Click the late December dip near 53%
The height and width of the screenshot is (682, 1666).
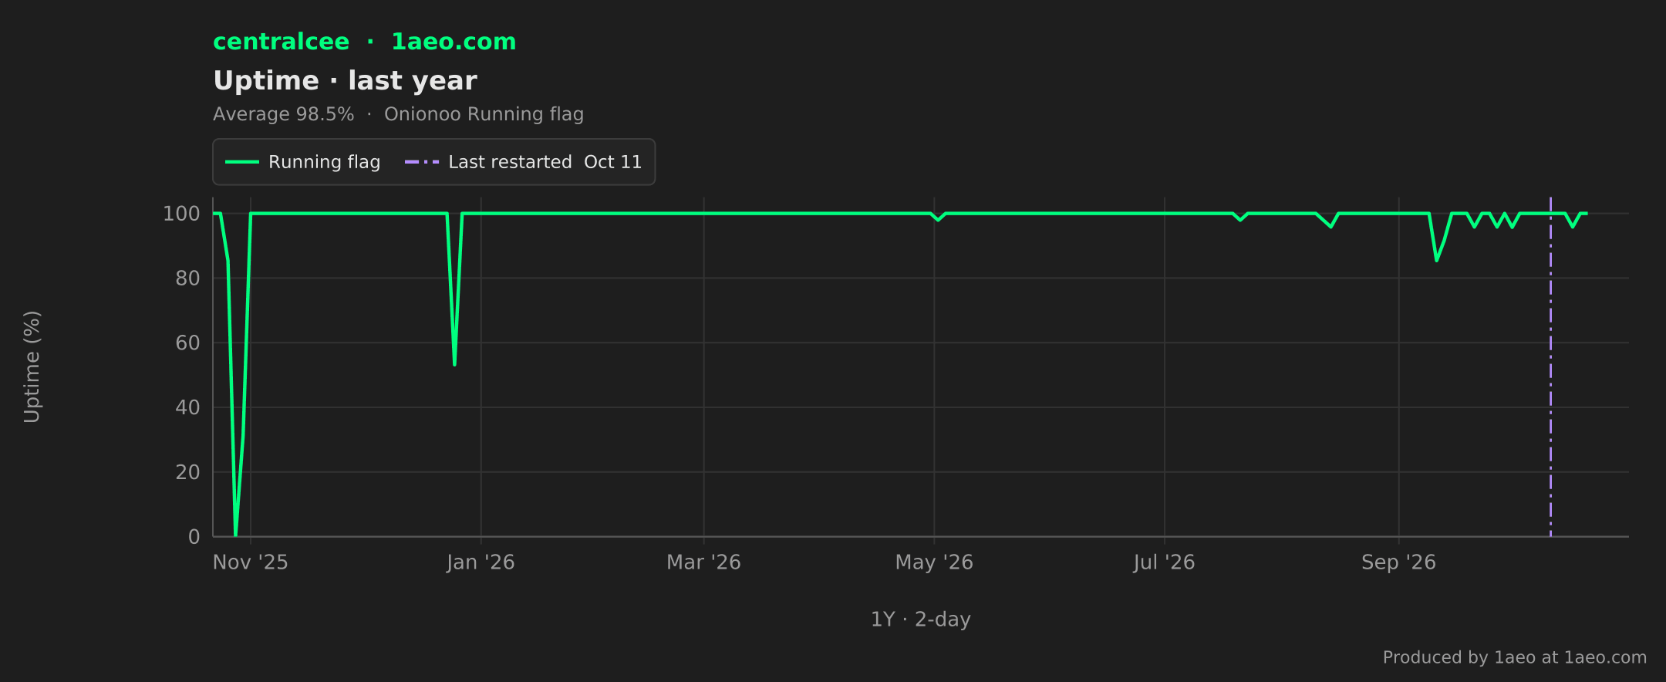[x=454, y=363]
